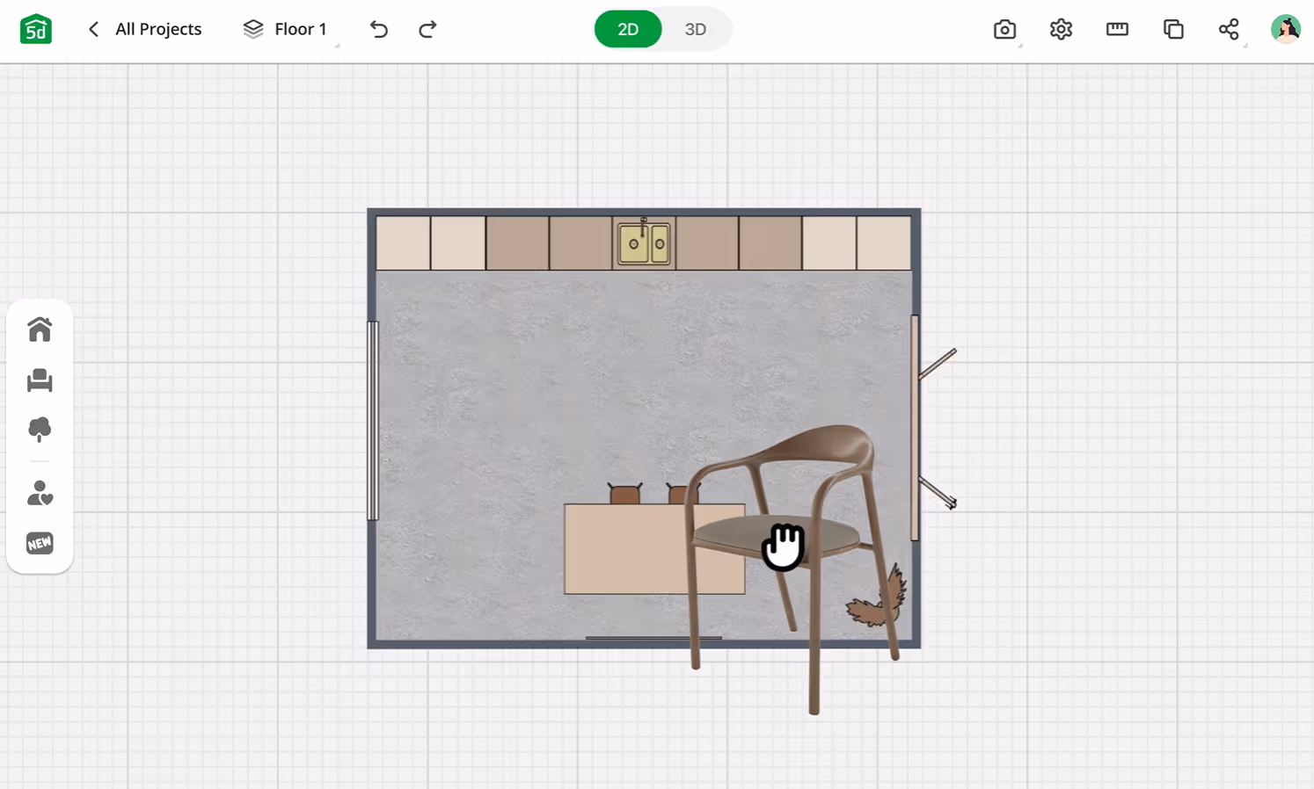This screenshot has width=1314, height=789.
Task: Select the ruler measurement tool
Action: (x=1117, y=29)
